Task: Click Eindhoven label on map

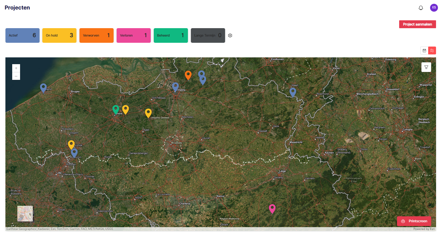Action: click(277, 59)
